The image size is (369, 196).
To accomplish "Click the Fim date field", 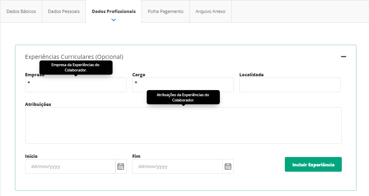I will point(178,166).
